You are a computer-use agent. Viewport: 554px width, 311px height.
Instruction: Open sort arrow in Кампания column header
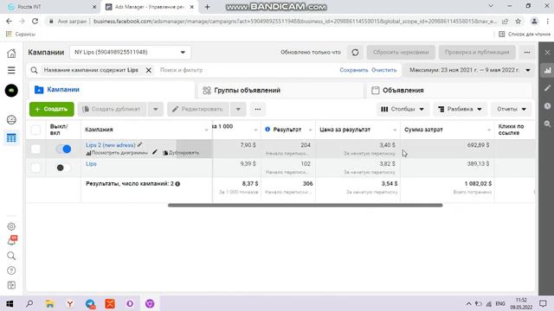click(x=206, y=130)
